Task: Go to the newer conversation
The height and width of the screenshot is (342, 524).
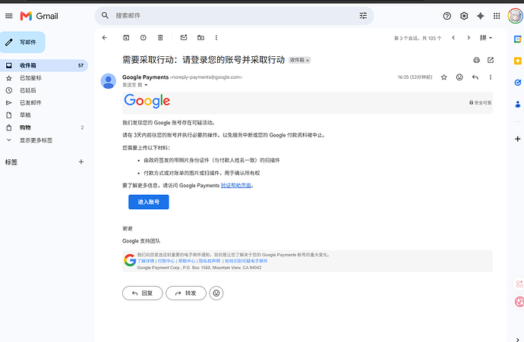Action: 453,38
